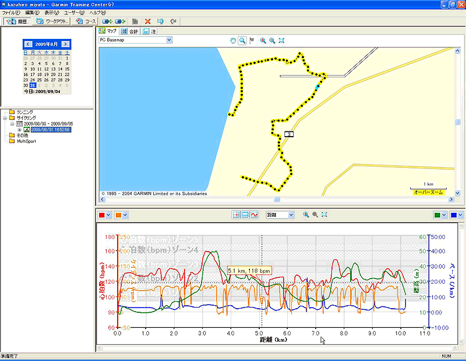Switch to the 注 tab
This screenshot has width=466, height=361.
149,31
